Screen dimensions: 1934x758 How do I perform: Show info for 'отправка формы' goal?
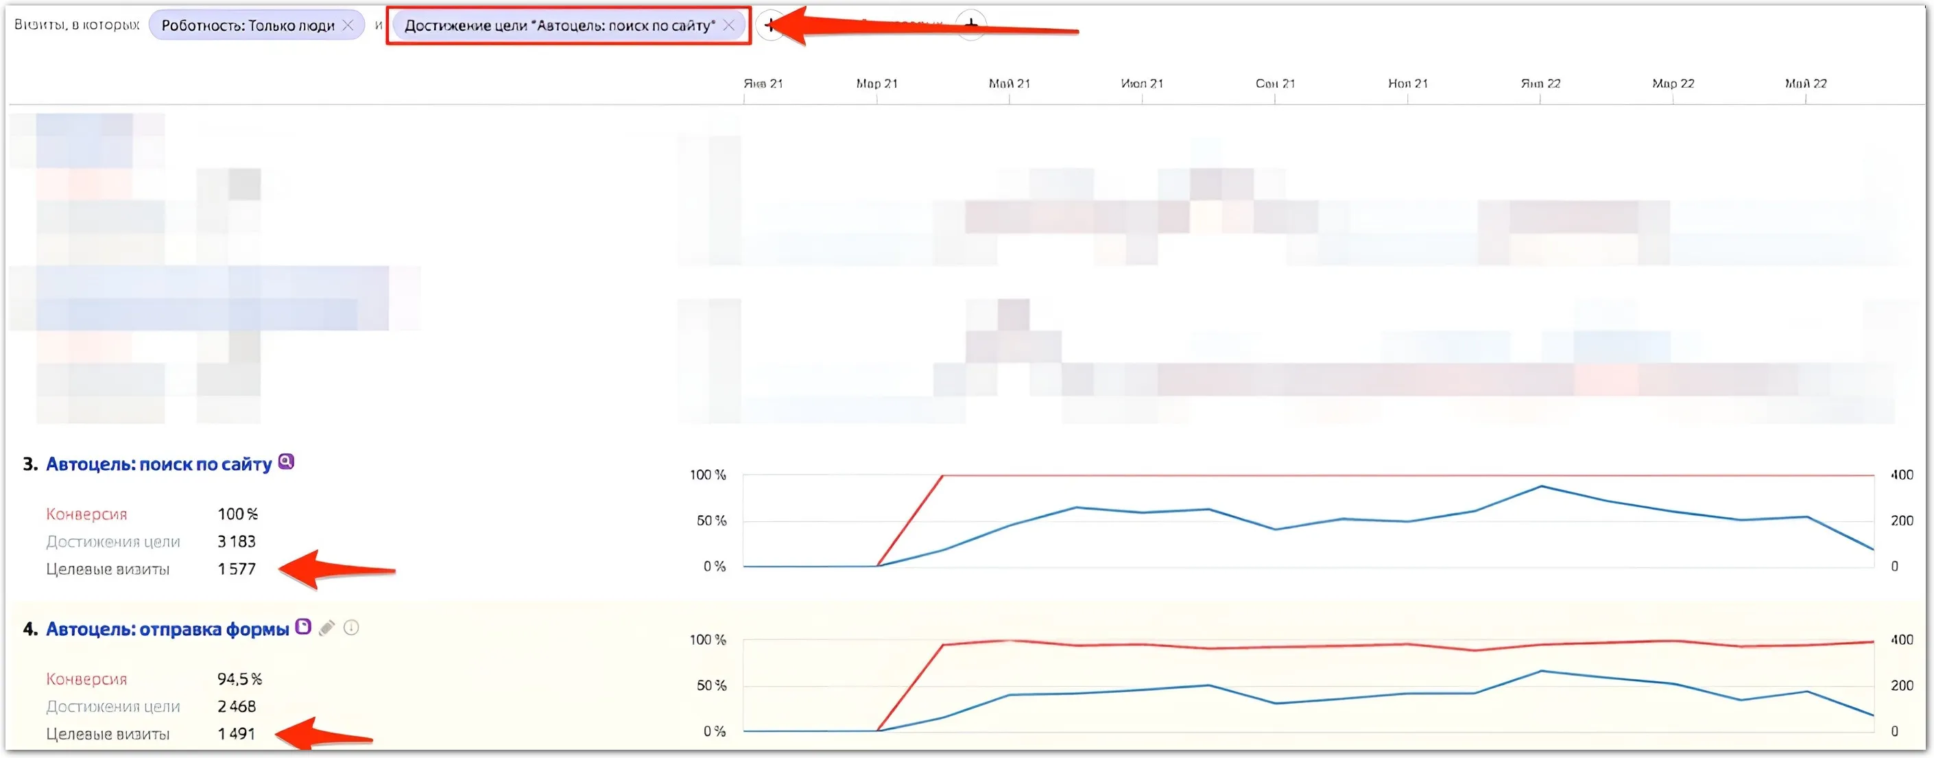351,627
